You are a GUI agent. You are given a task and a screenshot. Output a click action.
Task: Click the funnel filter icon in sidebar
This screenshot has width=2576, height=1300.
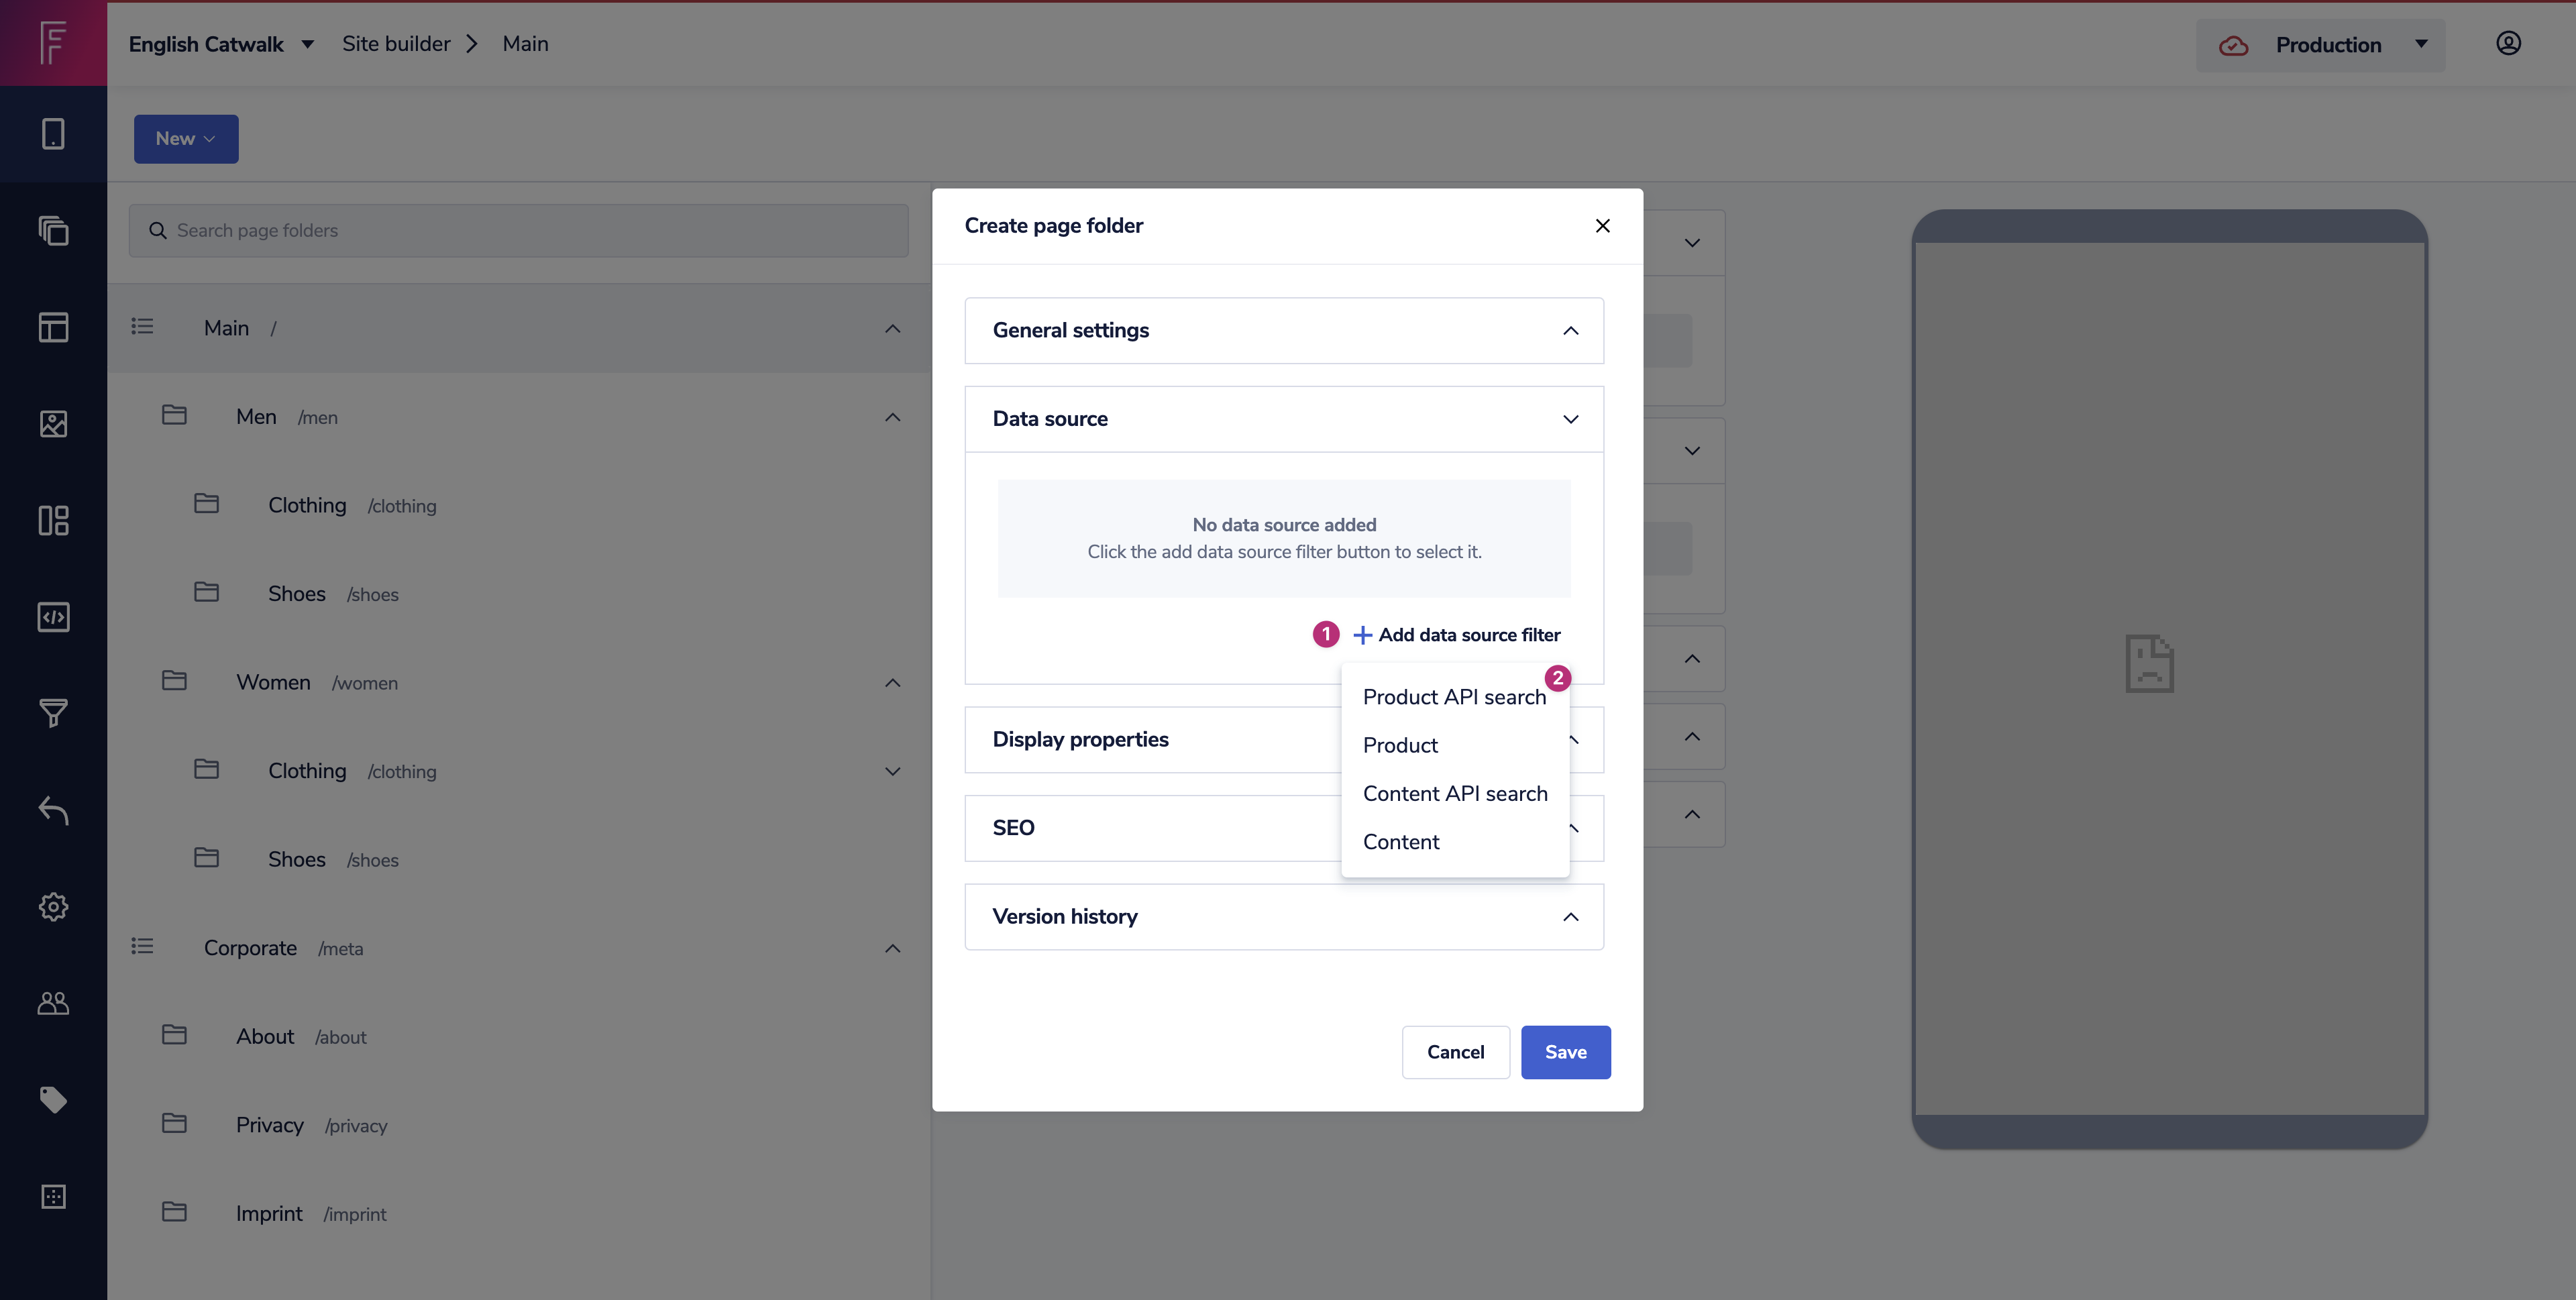(x=53, y=713)
